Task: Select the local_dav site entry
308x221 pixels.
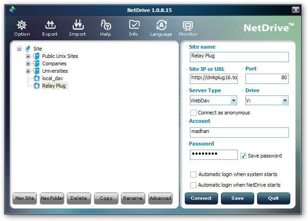Action: 52,78
